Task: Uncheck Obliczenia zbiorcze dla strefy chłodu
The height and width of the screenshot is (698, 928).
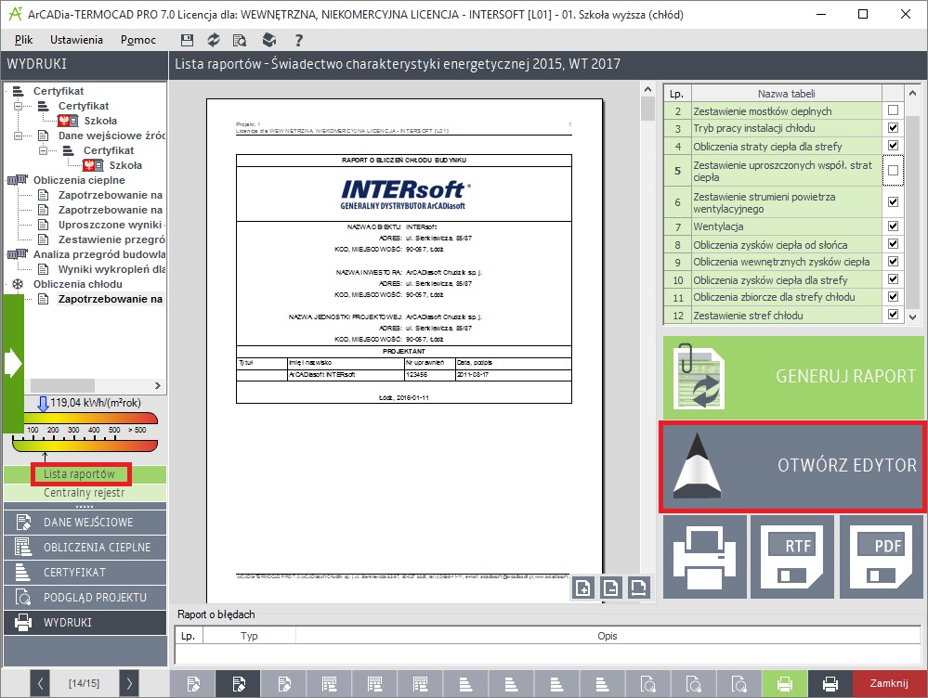Action: click(893, 296)
